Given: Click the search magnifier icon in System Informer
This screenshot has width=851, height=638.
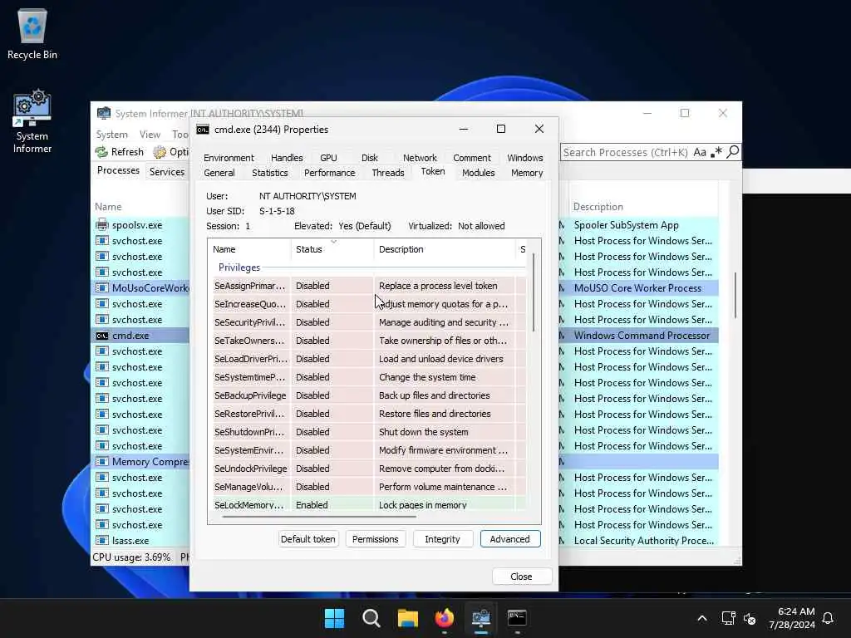Looking at the screenshot, I should 733,152.
